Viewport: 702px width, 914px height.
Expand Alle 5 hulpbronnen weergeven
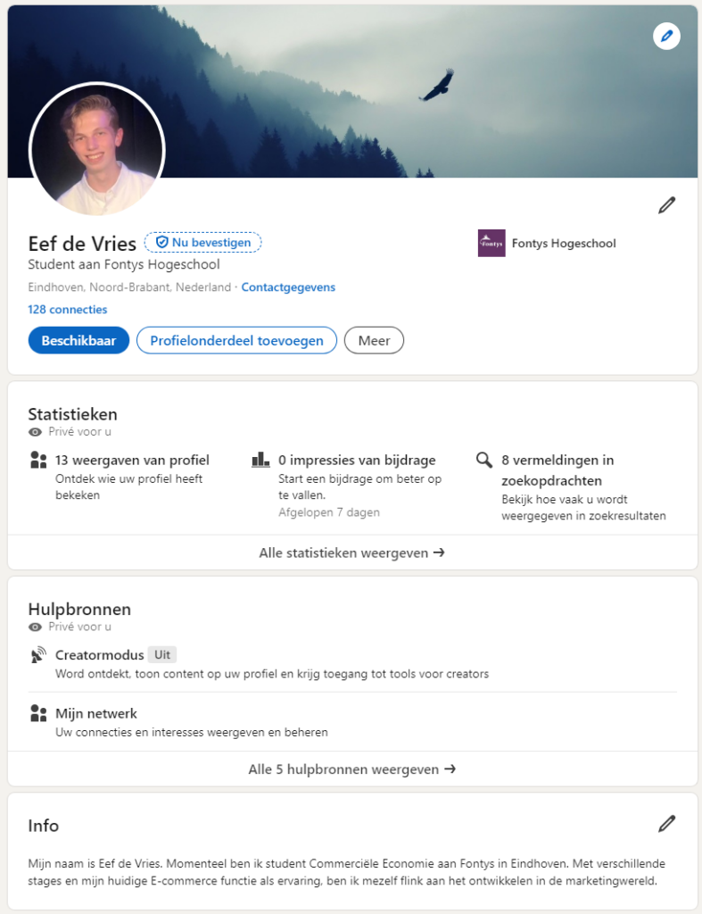(351, 769)
